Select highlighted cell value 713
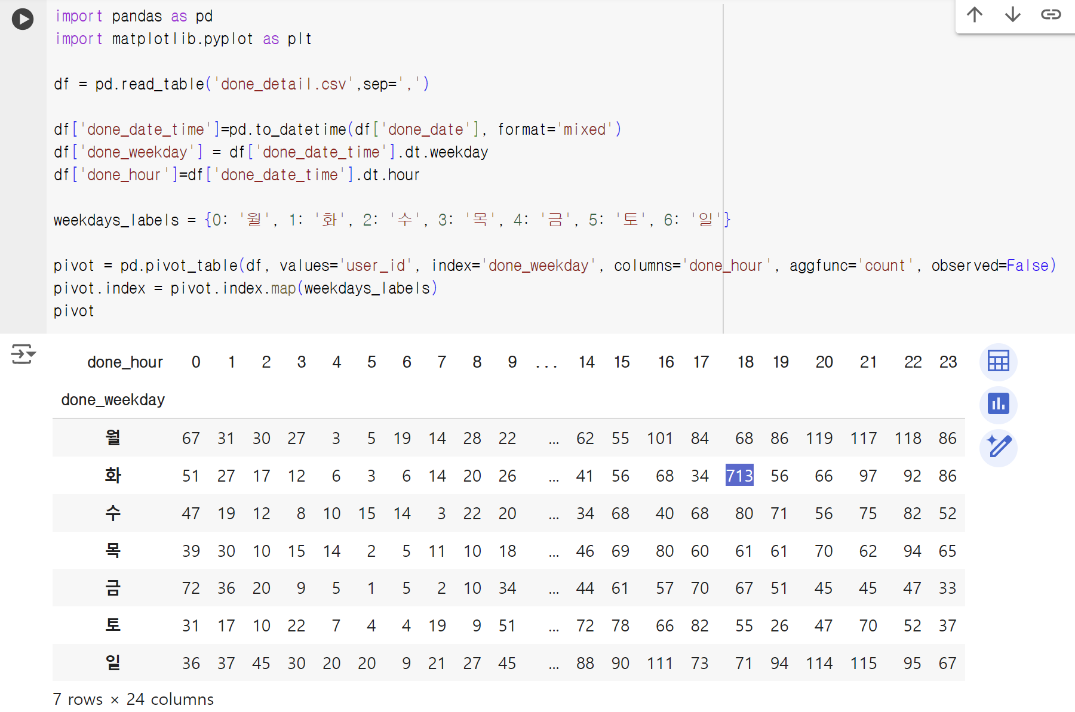 click(739, 476)
